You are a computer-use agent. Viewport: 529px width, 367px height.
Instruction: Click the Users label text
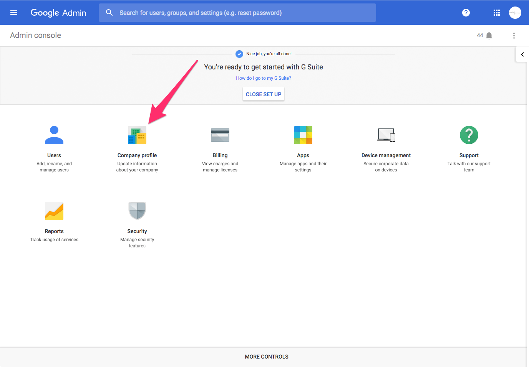(x=54, y=155)
